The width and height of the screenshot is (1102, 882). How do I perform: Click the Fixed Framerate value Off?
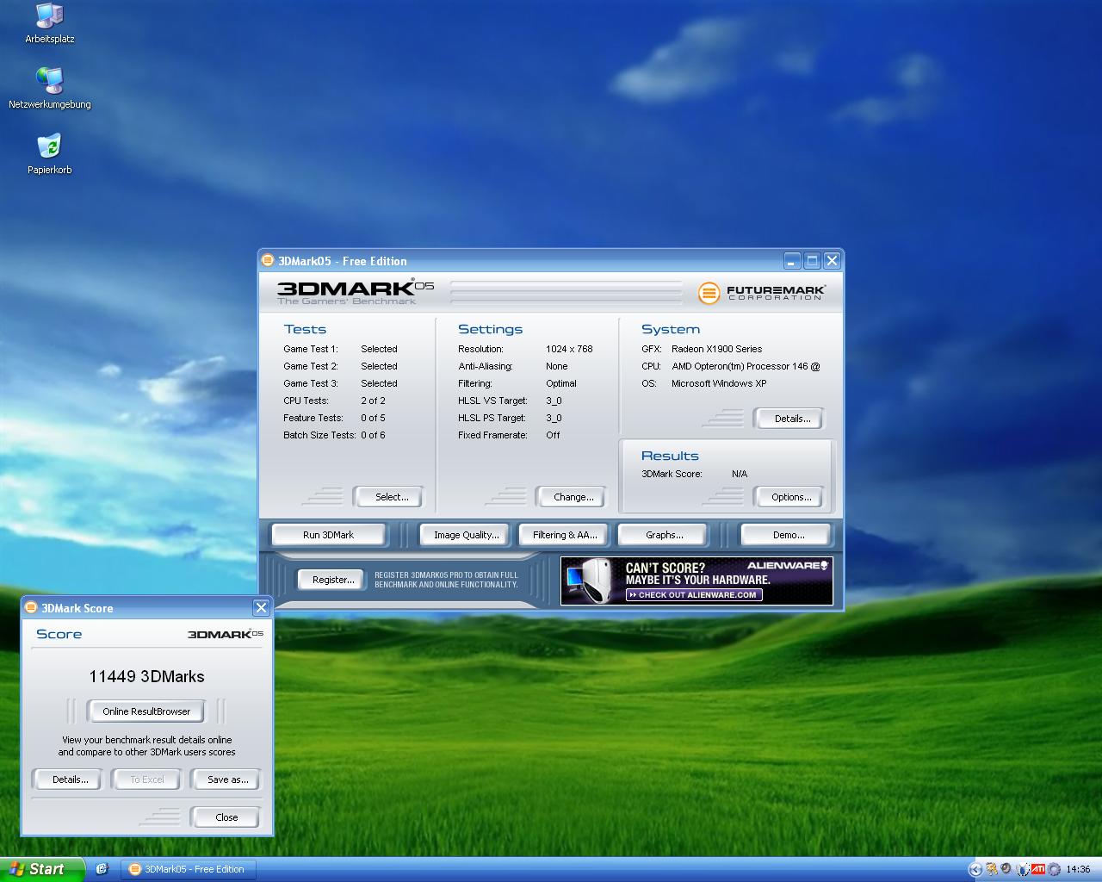(x=553, y=435)
